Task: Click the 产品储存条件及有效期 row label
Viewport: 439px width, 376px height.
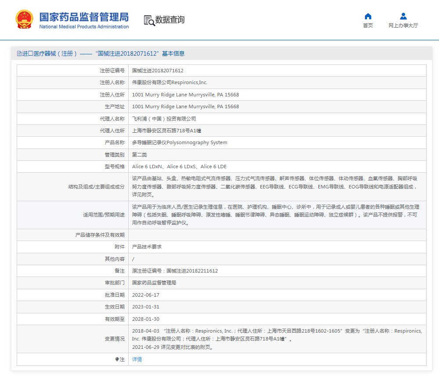Action: pyautogui.click(x=100, y=235)
